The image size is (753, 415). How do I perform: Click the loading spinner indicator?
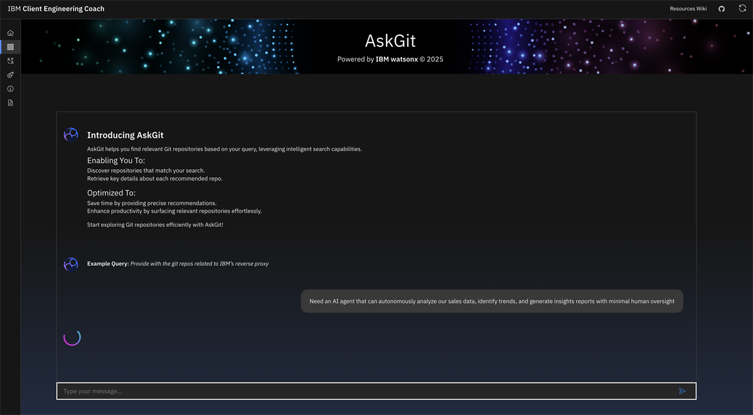[x=72, y=337]
